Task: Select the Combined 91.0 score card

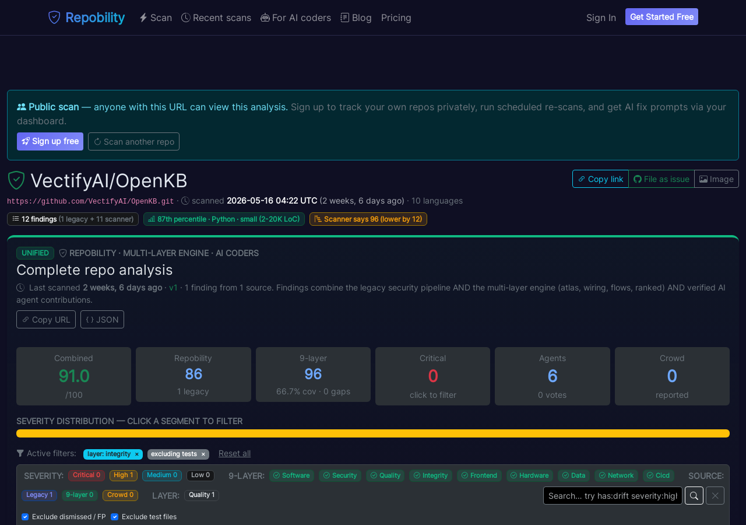Action: coord(73,376)
